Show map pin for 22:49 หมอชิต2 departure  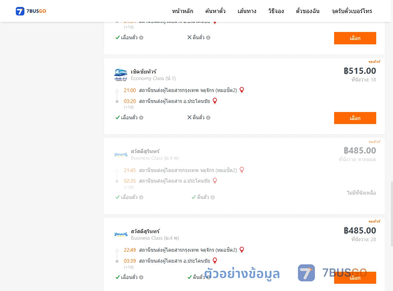tap(242, 250)
